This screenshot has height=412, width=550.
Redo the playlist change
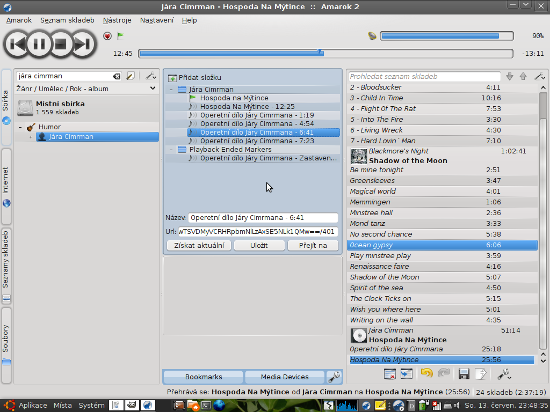click(x=444, y=374)
